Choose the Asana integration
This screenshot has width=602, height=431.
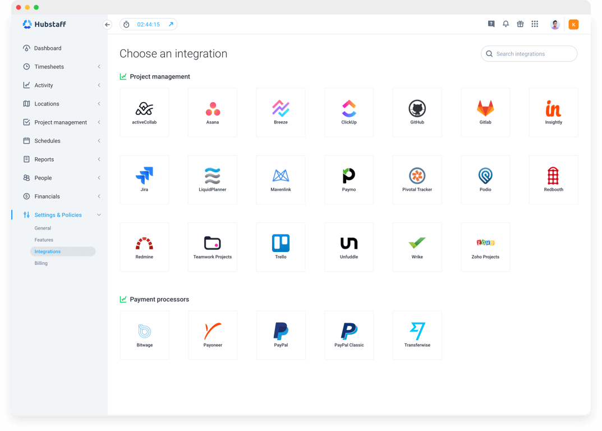coord(212,112)
